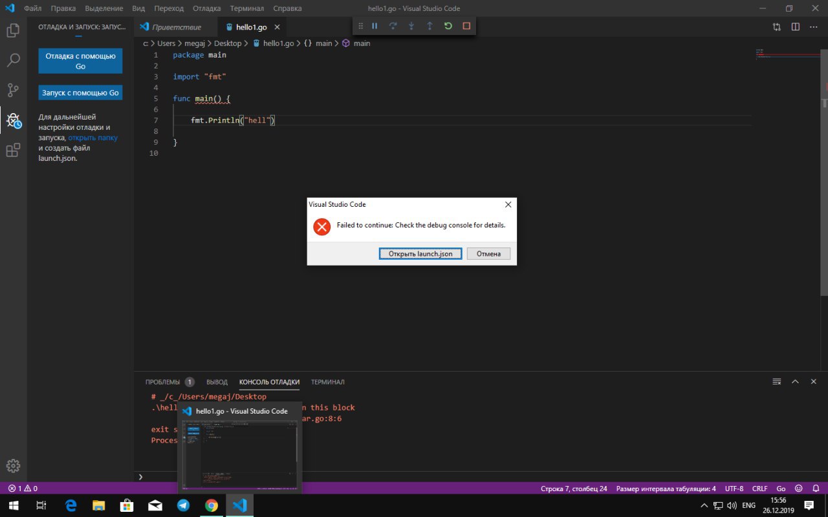The width and height of the screenshot is (828, 517).
Task: Click megaj in the breadcrumb path
Action: (193, 43)
